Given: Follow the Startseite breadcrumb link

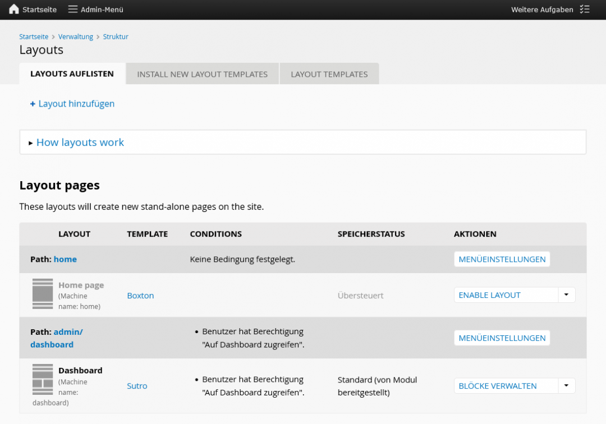Looking at the screenshot, I should click(34, 36).
